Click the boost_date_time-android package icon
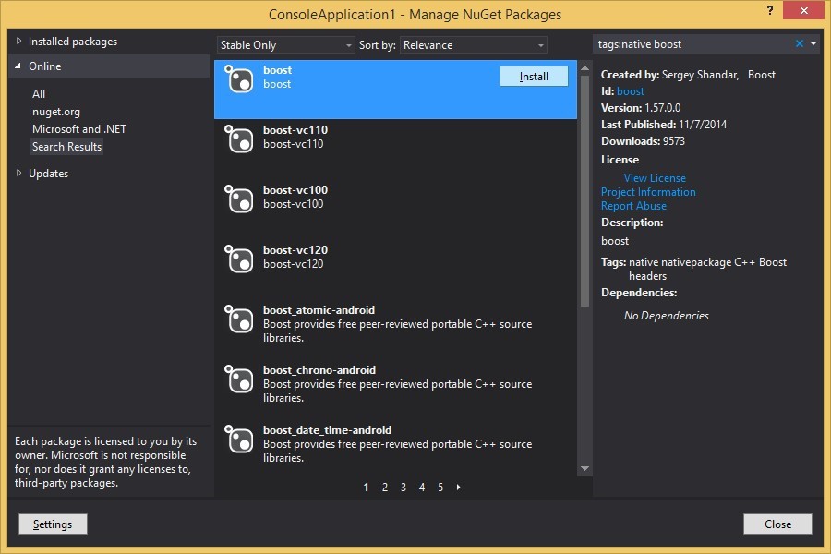 (x=238, y=439)
